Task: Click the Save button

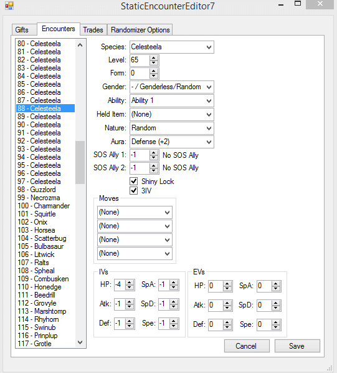Action: click(297, 346)
